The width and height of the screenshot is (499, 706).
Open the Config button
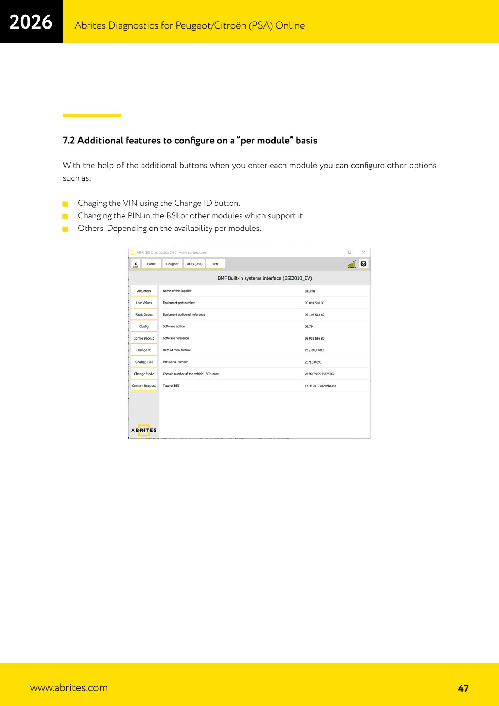coord(144,326)
